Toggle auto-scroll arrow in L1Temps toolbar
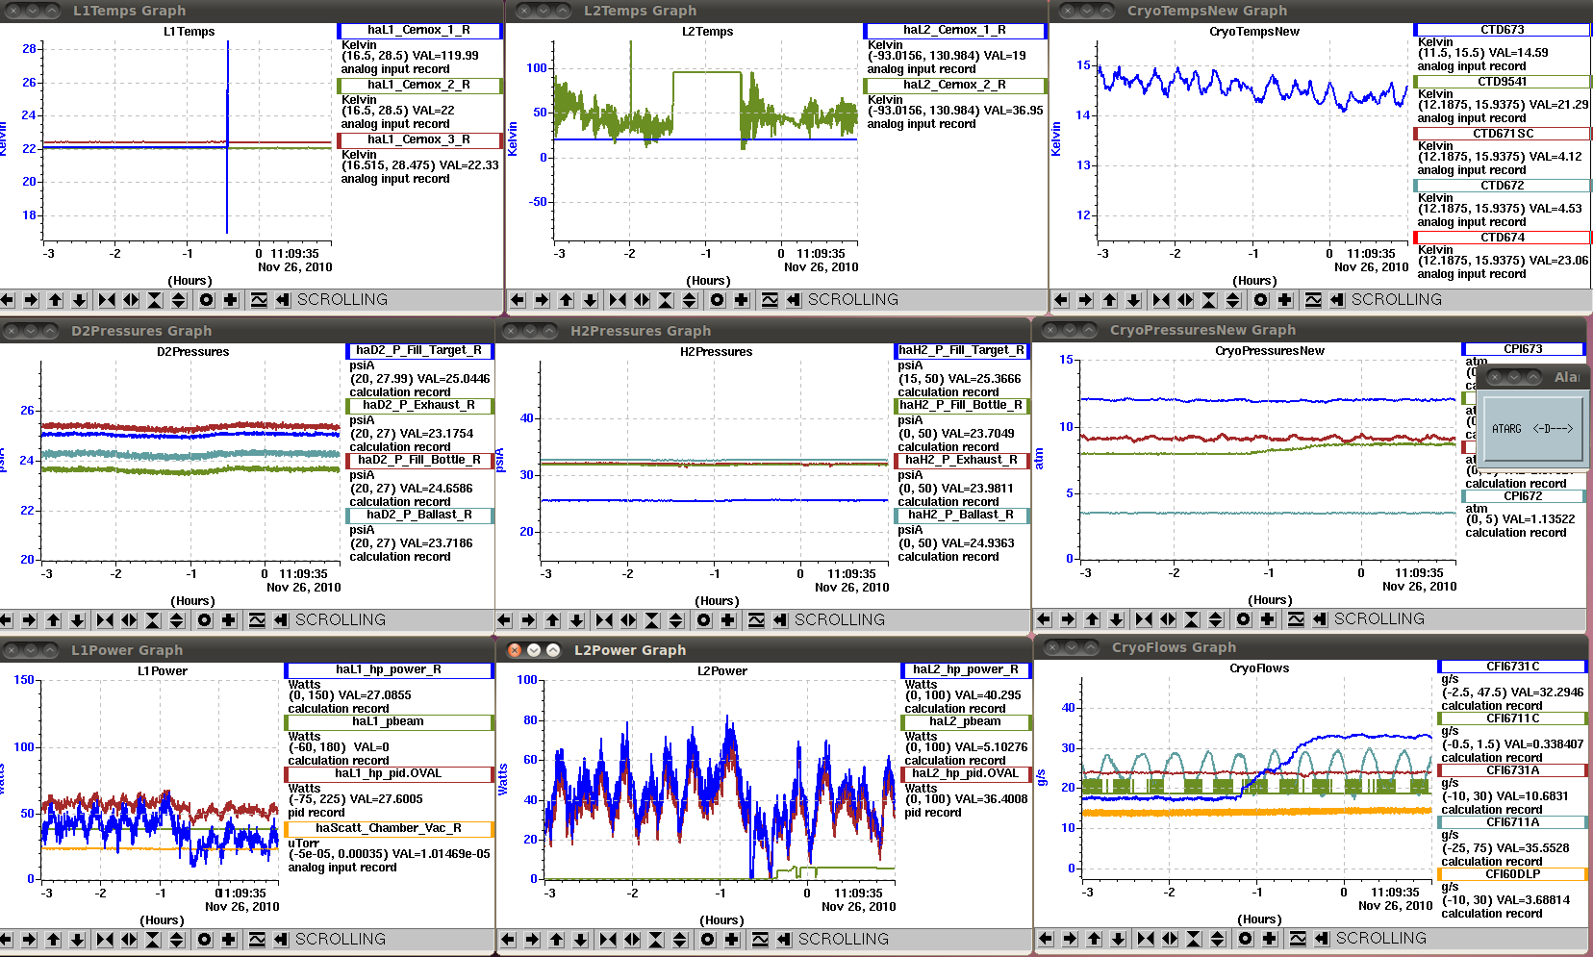This screenshot has width=1593, height=957. click(x=283, y=300)
